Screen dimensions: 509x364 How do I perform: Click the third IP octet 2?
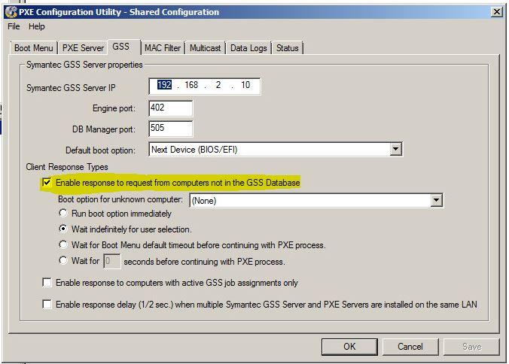click(x=218, y=85)
